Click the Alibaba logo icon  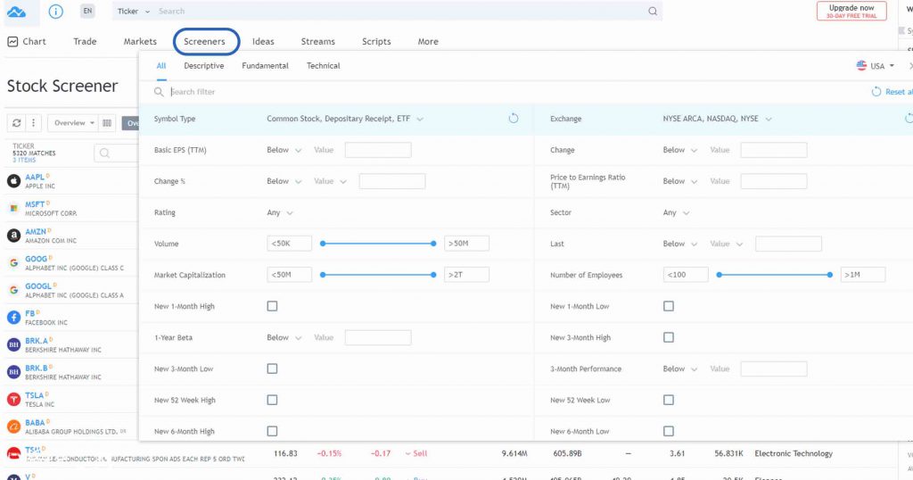(x=13, y=426)
